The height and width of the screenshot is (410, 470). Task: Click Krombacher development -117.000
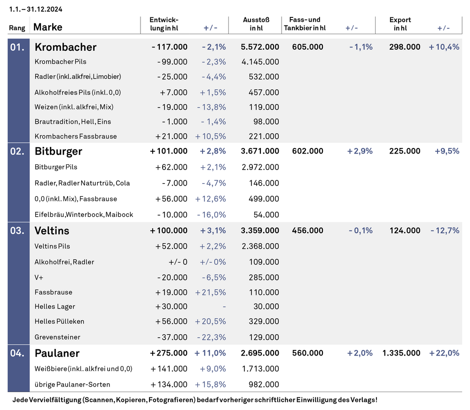click(169, 47)
